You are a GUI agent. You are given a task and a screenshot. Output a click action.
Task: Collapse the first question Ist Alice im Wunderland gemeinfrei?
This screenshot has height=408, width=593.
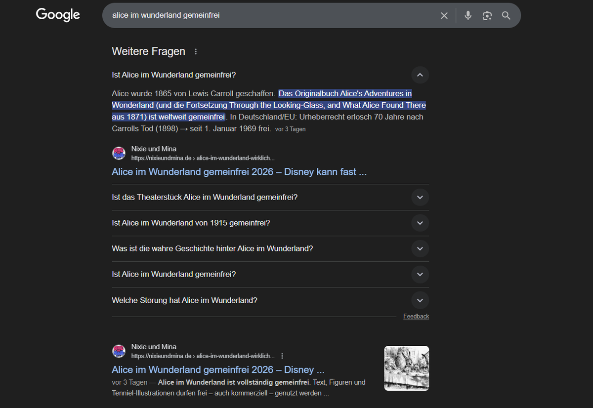click(x=420, y=75)
